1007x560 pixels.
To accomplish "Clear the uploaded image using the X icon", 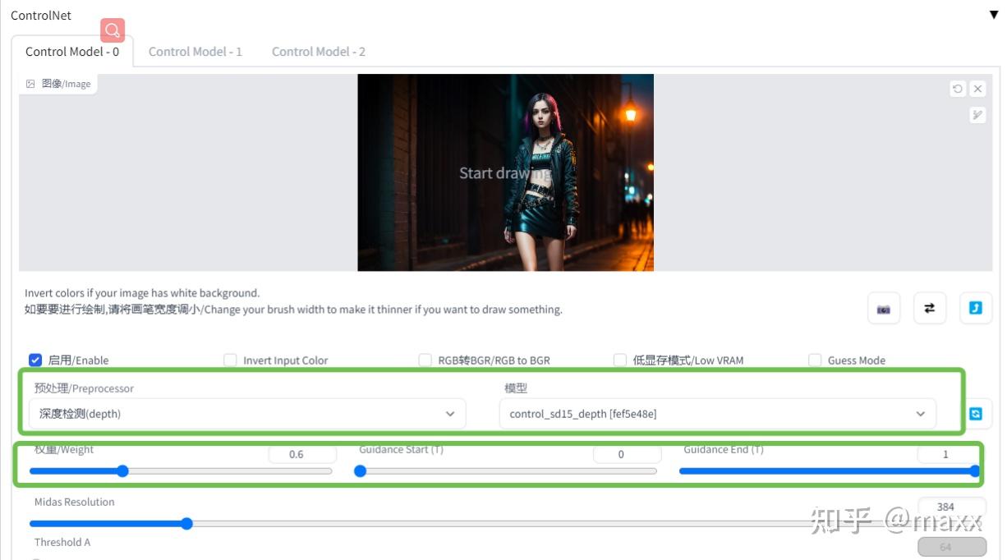I will (x=977, y=89).
